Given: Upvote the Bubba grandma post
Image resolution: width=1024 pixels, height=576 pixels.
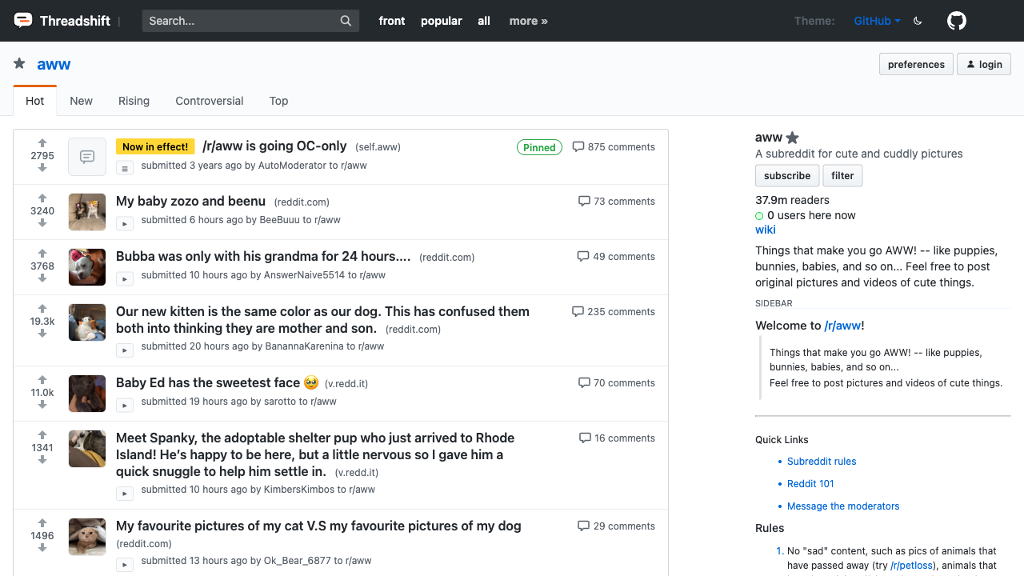Looking at the screenshot, I should [x=42, y=254].
